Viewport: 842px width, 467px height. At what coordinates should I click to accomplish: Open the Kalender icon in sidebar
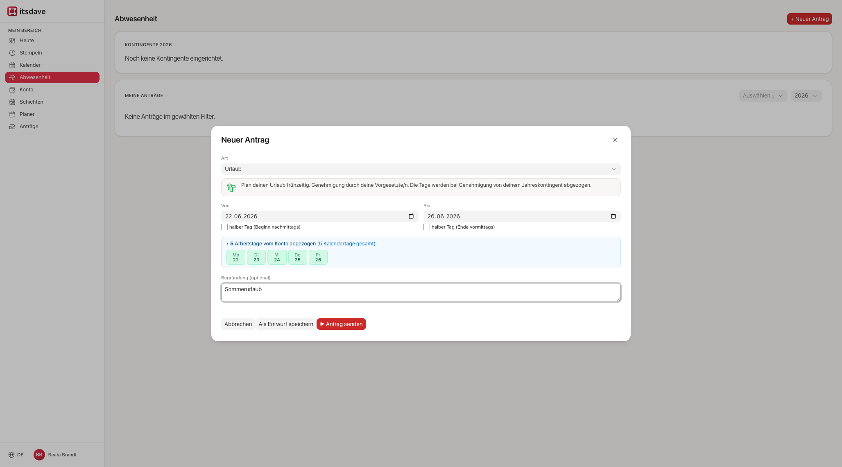pyautogui.click(x=12, y=65)
